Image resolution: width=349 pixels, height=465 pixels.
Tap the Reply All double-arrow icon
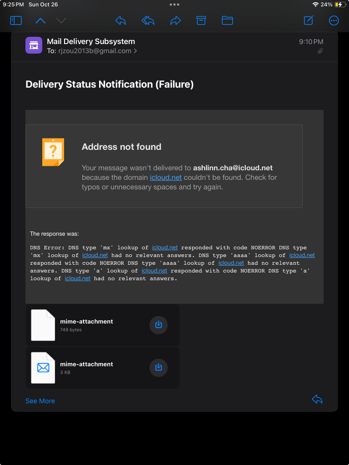(148, 20)
